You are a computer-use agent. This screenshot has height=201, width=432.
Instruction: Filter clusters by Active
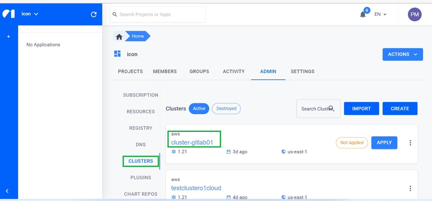point(199,108)
